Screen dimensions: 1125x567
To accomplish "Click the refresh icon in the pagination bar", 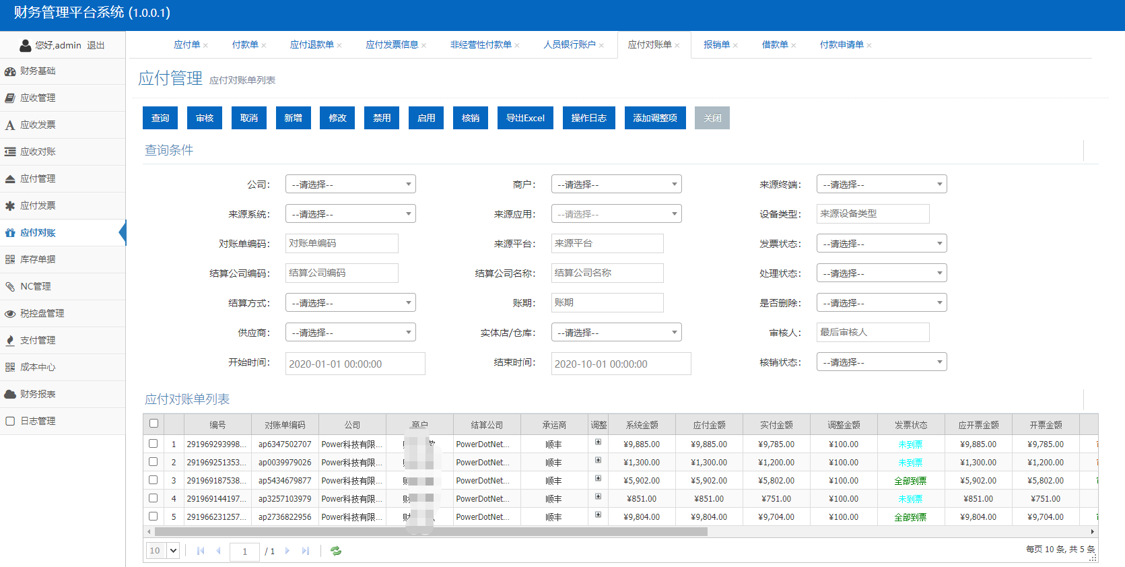I will point(336,551).
